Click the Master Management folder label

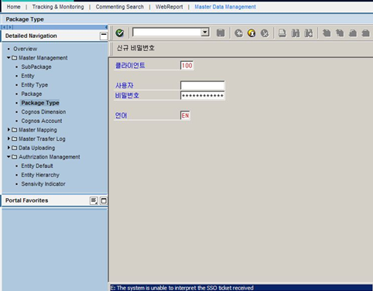pos(43,58)
